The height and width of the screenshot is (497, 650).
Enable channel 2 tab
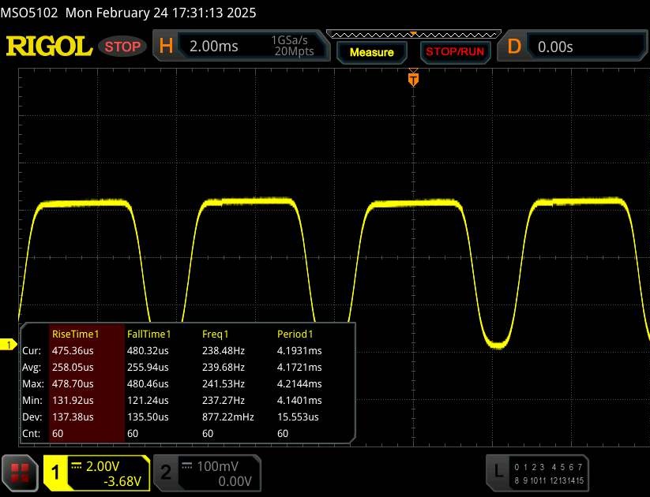point(207,473)
